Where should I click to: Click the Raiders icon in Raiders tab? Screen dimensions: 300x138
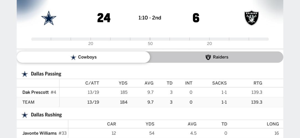(x=208, y=57)
